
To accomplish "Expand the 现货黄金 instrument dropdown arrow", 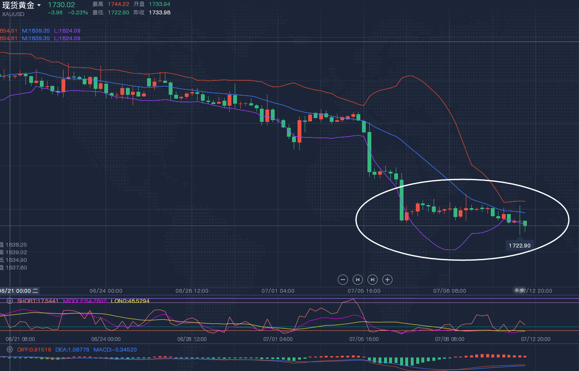I will pyautogui.click(x=39, y=5).
